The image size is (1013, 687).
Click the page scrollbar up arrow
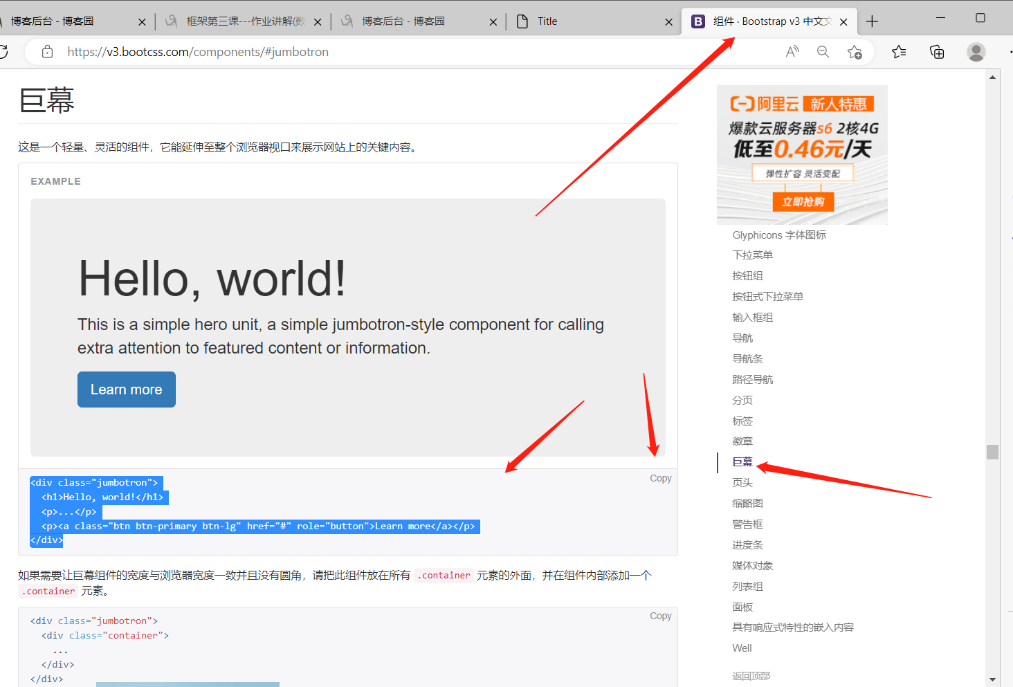pos(993,77)
